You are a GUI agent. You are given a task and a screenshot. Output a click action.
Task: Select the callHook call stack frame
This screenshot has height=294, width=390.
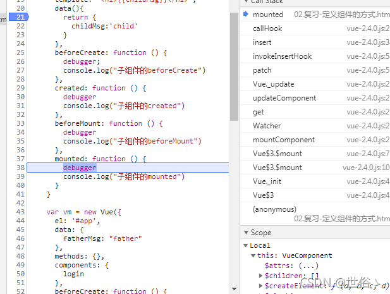coord(315,28)
